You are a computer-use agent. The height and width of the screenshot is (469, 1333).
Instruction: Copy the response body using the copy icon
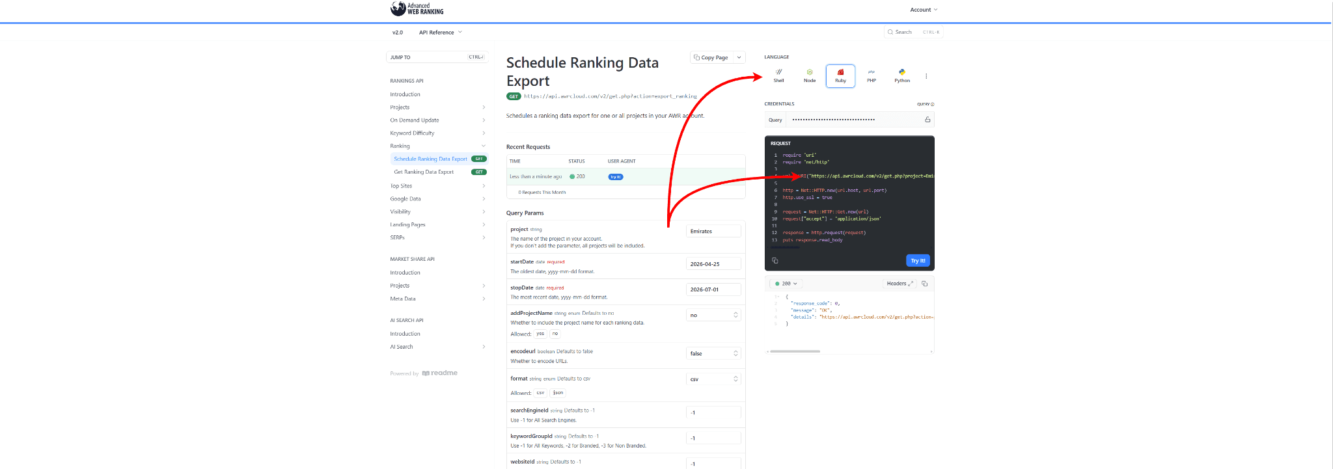tap(924, 284)
